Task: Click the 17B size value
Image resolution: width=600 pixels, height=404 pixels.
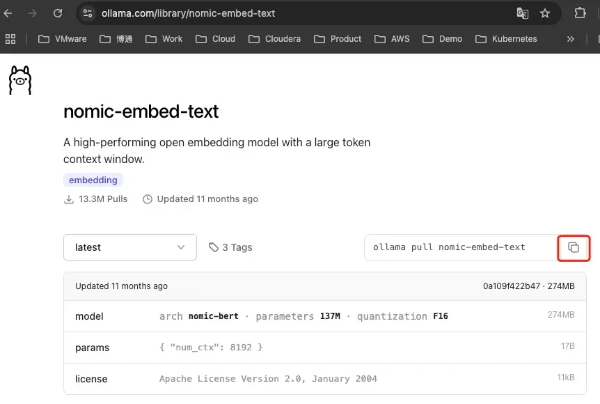Action: [567, 346]
